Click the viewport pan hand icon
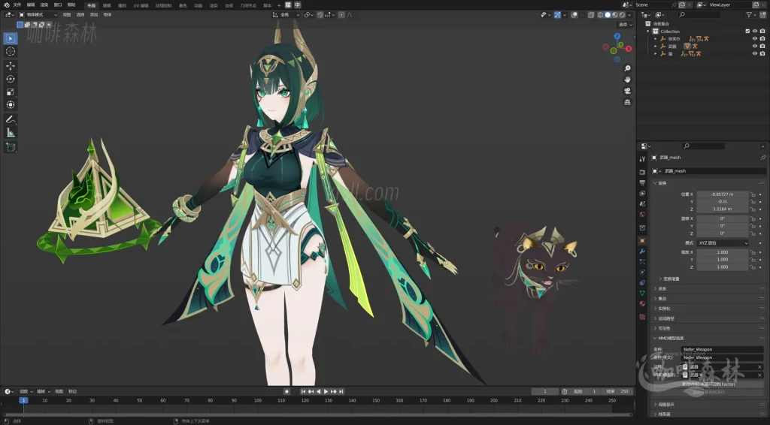Screen dimensions: 770x425 point(627,80)
